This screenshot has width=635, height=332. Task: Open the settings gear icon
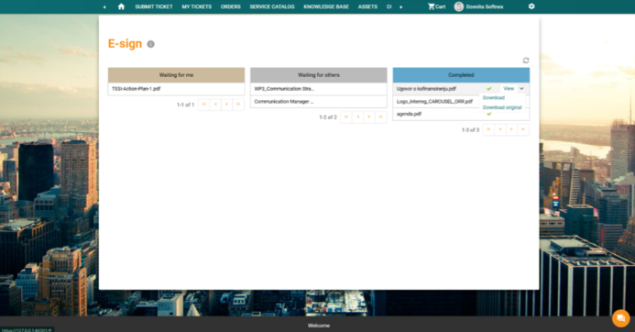point(531,6)
